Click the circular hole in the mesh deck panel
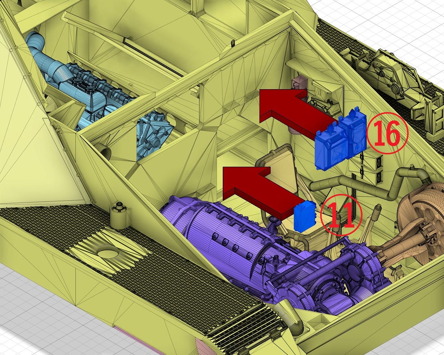Screen dimensions: 444x355 [108, 252]
